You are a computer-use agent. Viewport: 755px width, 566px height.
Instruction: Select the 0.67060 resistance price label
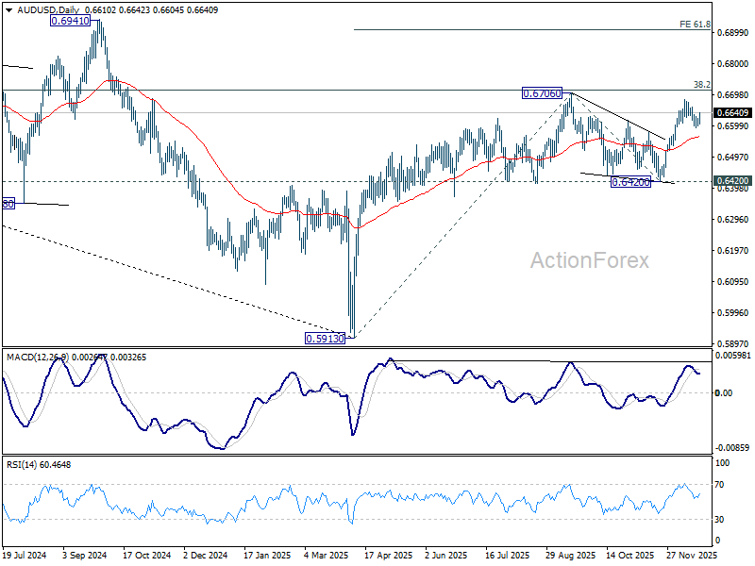pyautogui.click(x=543, y=93)
